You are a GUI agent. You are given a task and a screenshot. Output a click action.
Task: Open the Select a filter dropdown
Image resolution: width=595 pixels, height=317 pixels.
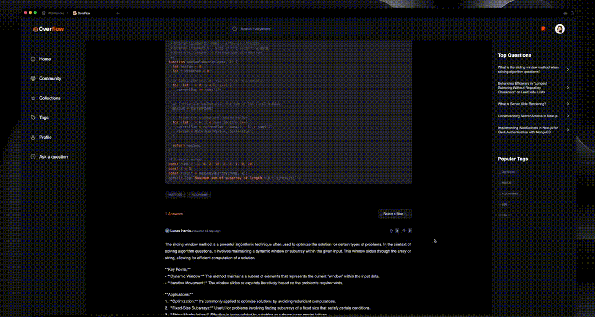tap(395, 214)
